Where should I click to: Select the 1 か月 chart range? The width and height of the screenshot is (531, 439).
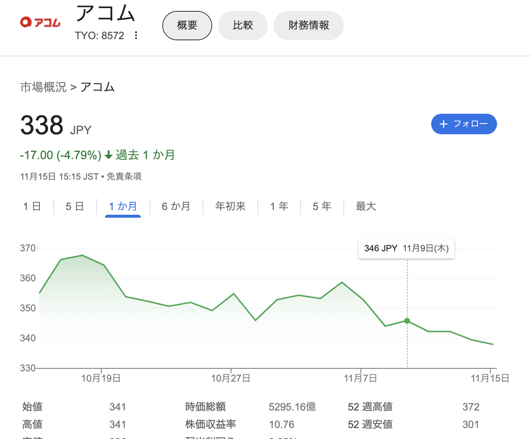(123, 207)
